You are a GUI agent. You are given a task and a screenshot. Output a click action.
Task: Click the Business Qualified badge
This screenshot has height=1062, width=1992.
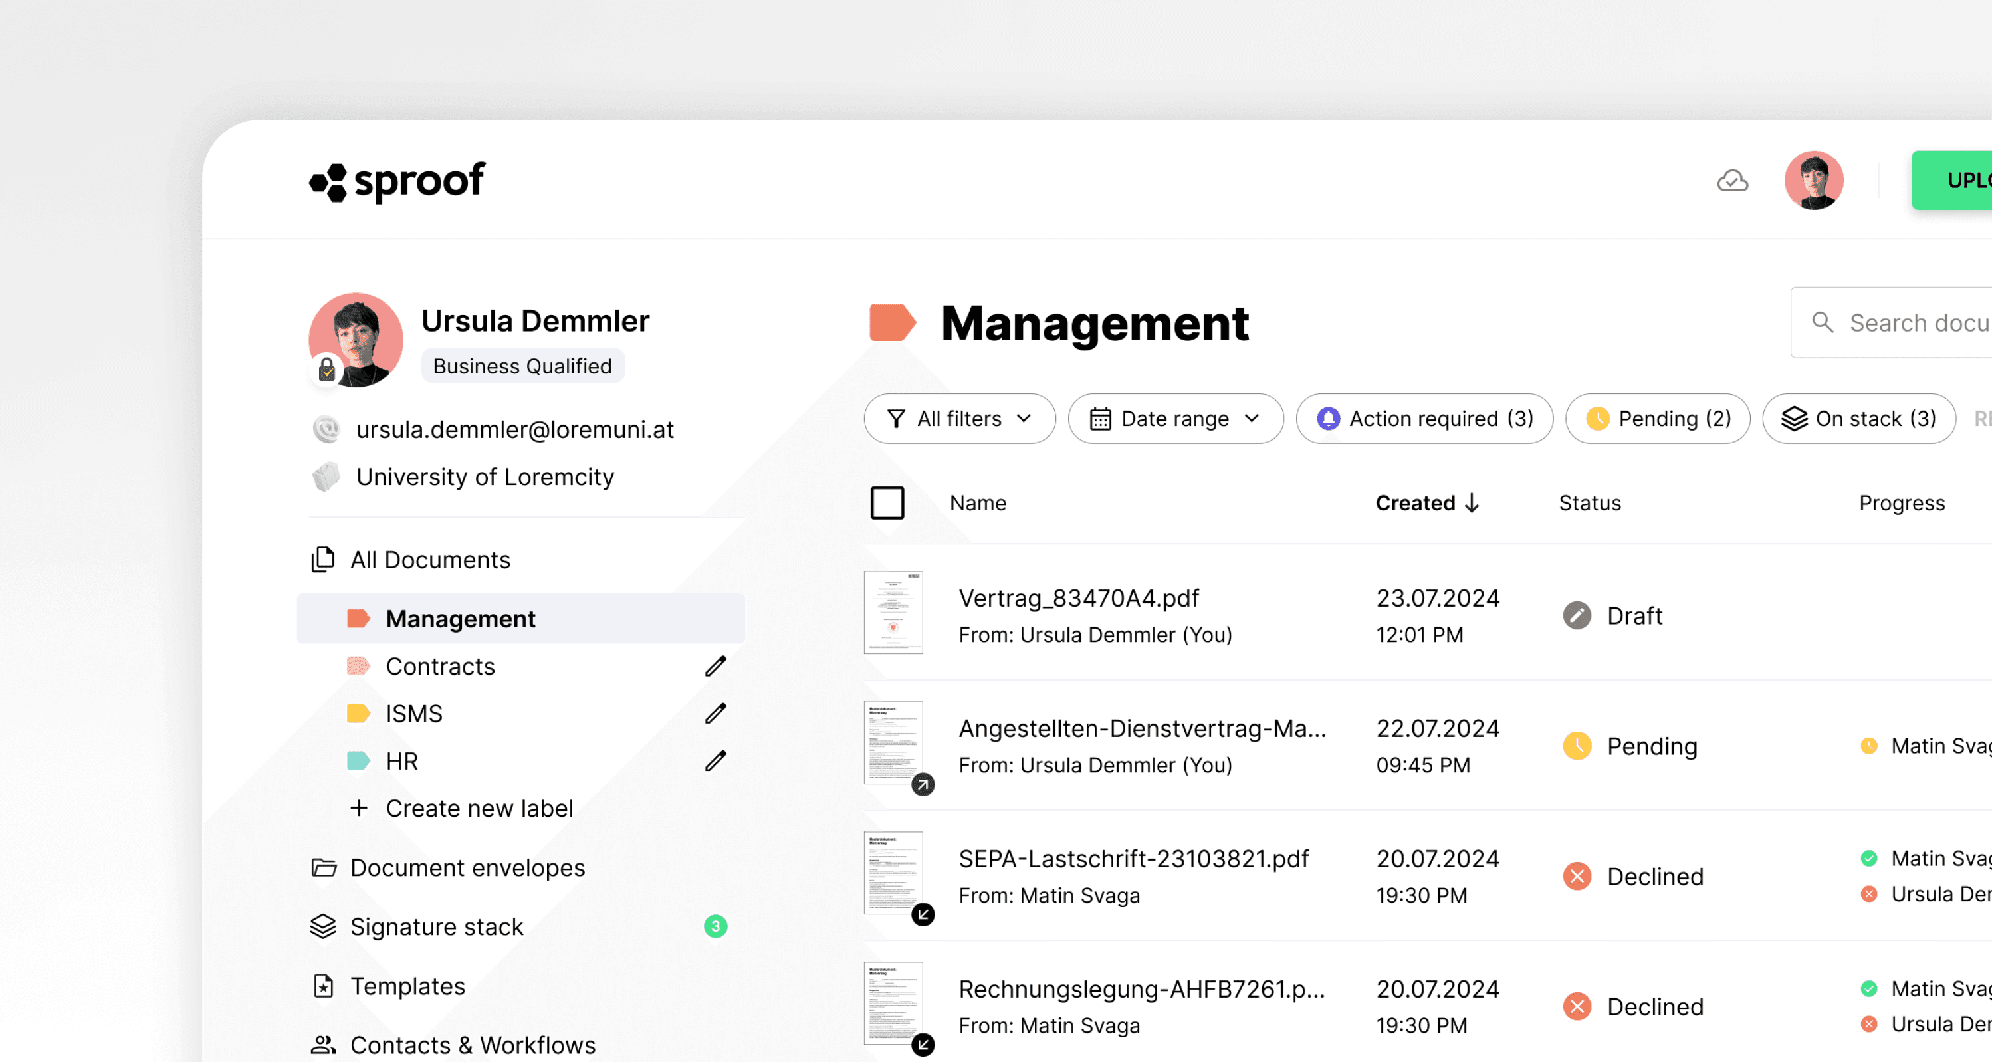click(x=522, y=366)
